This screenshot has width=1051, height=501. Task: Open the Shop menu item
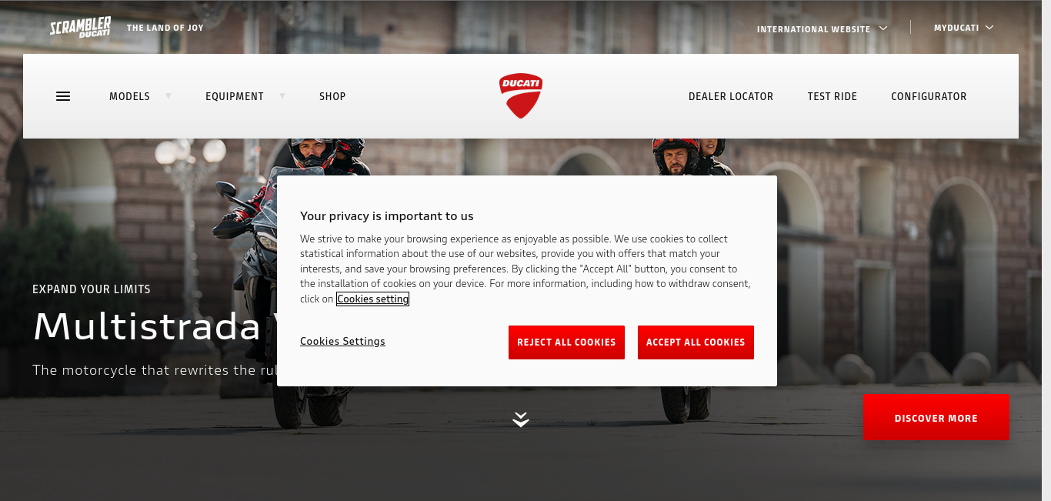pos(332,96)
